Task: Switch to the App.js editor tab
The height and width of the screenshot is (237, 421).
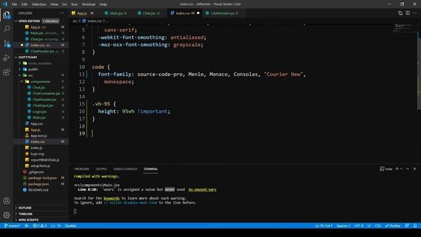Action: (82, 13)
